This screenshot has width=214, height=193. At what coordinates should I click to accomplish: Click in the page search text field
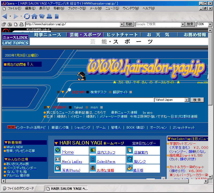(105, 100)
